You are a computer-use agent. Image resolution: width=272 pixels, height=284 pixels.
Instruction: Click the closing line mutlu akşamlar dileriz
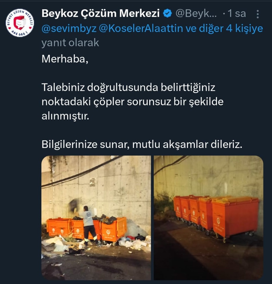(187, 144)
